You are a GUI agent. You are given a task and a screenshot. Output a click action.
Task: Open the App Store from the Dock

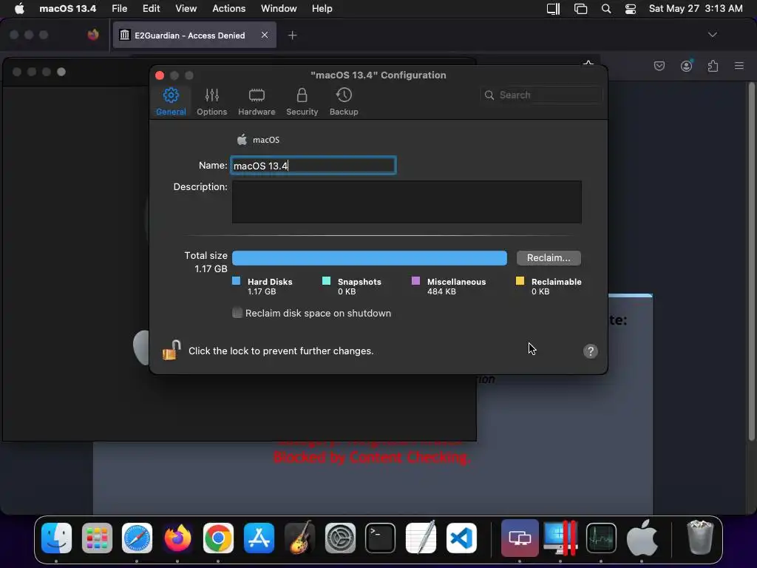[x=259, y=538]
